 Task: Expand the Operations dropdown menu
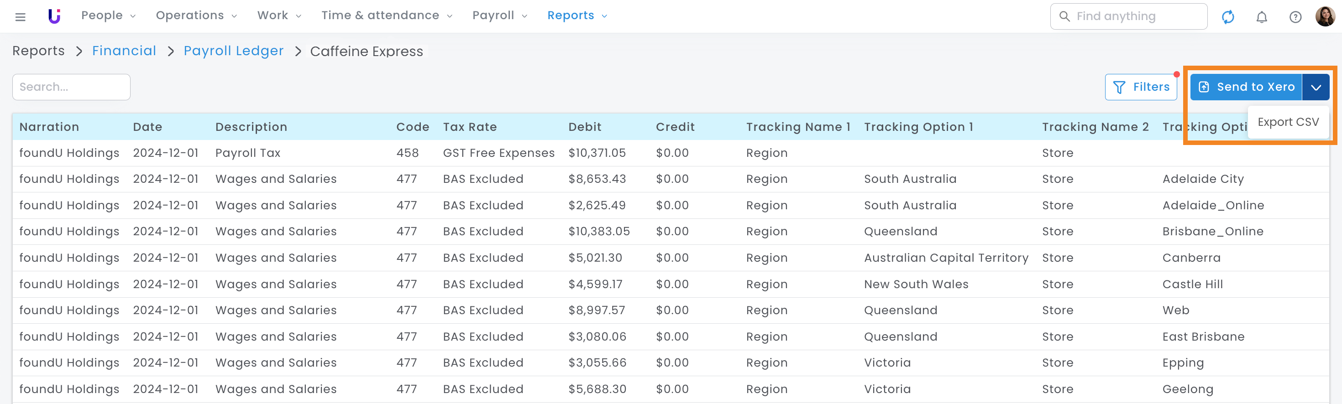point(196,16)
